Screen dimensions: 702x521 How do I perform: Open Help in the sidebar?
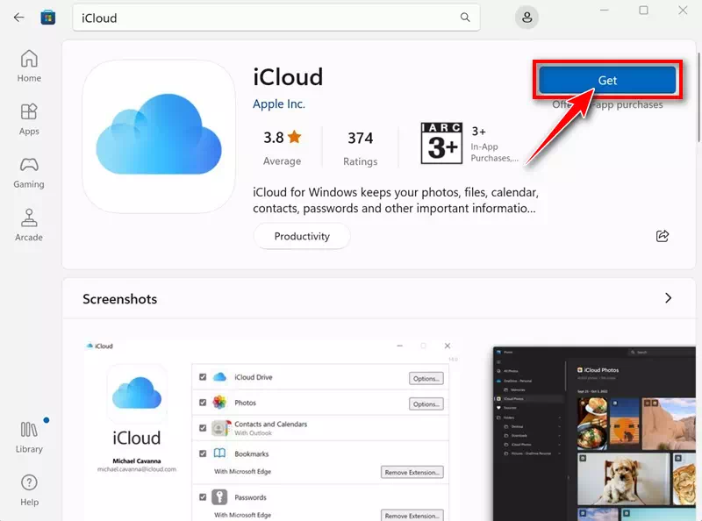pos(29,490)
